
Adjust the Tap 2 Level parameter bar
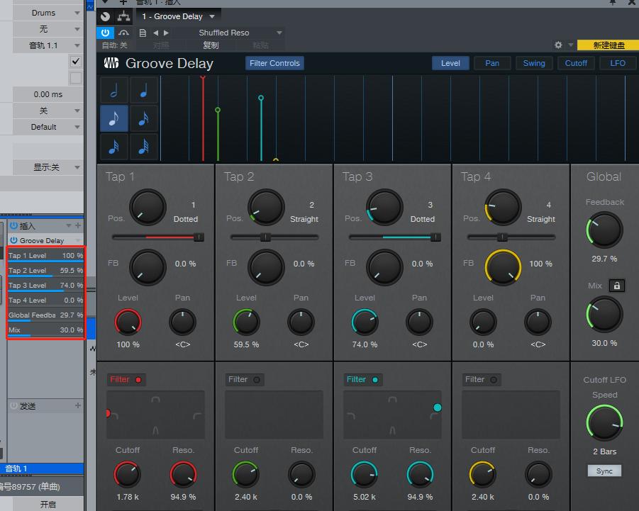click(x=45, y=271)
